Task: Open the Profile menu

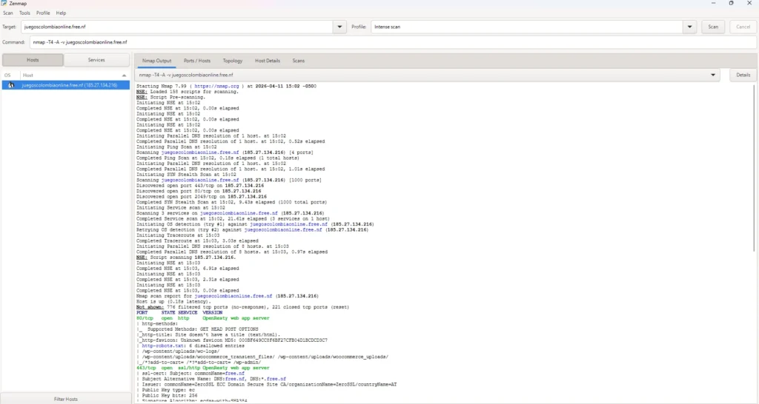Action: (43, 13)
